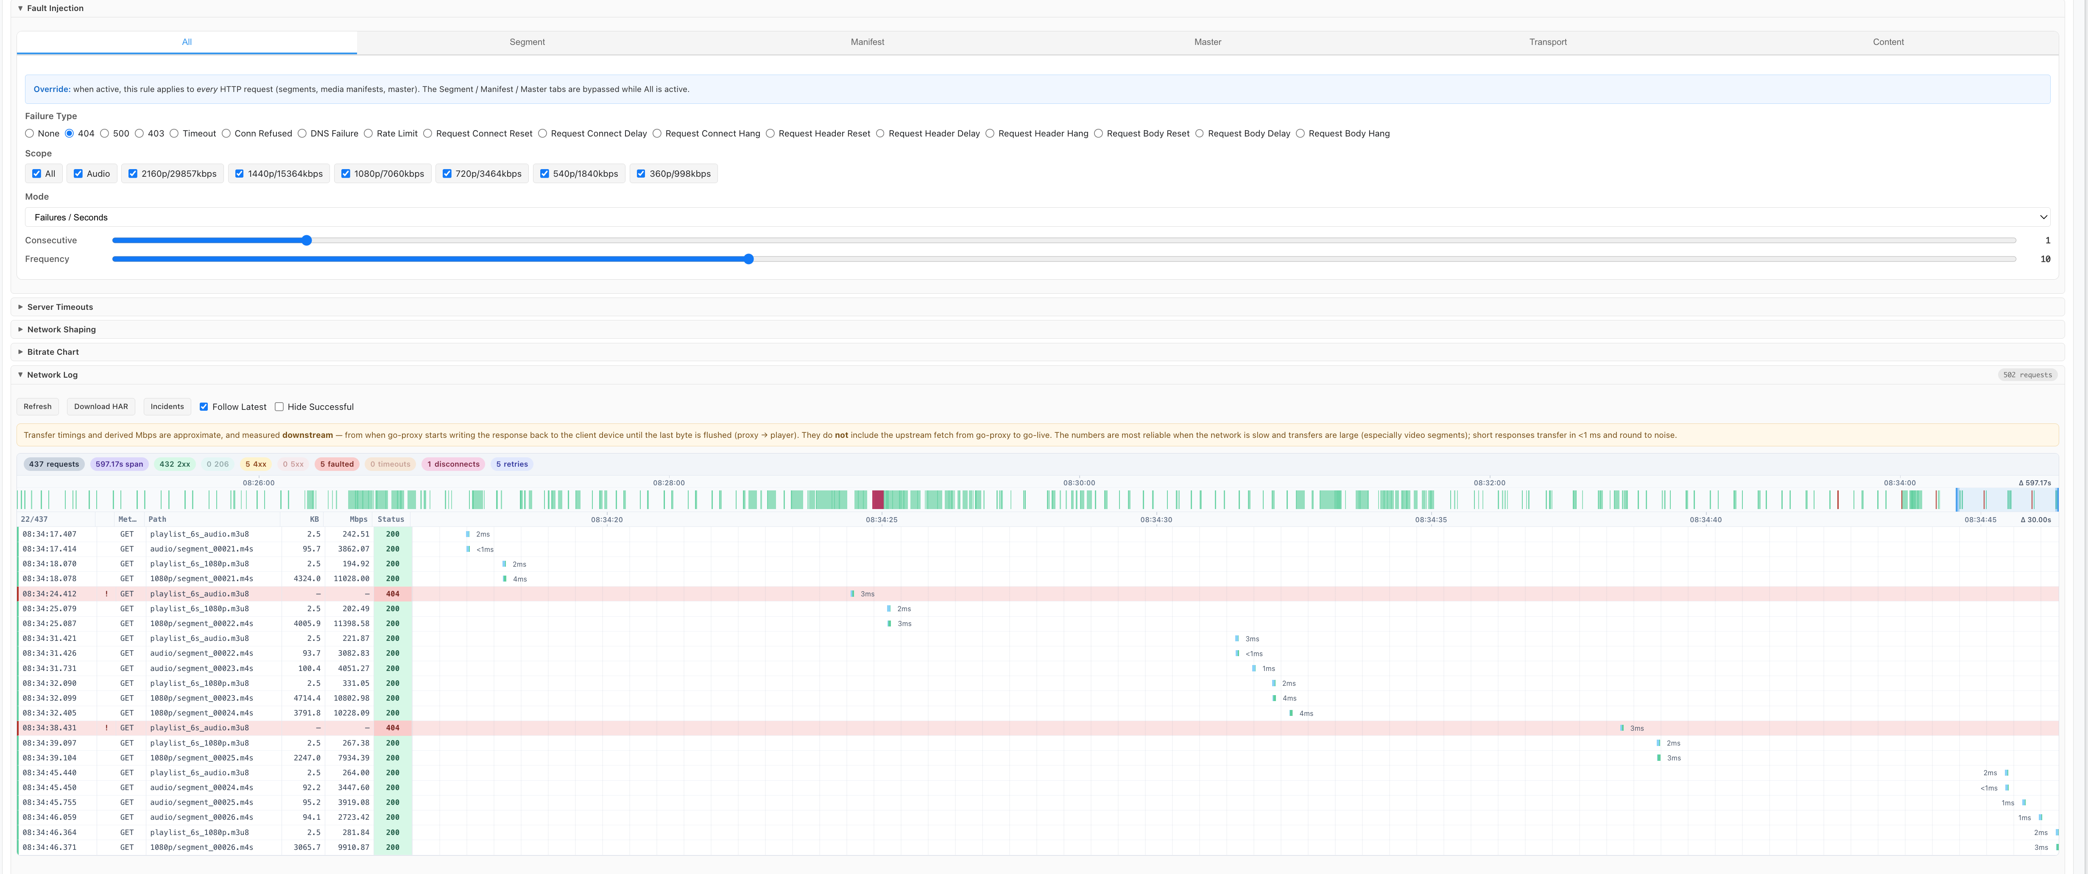Click the Status column header
The width and height of the screenshot is (2088, 874).
[x=391, y=519]
